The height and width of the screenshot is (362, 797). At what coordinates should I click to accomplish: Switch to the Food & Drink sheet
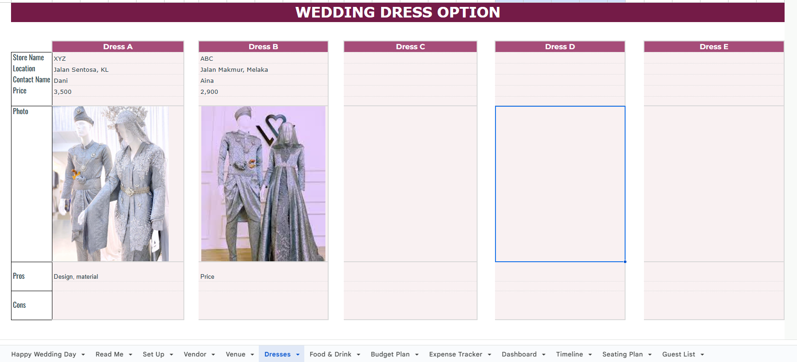pyautogui.click(x=330, y=354)
